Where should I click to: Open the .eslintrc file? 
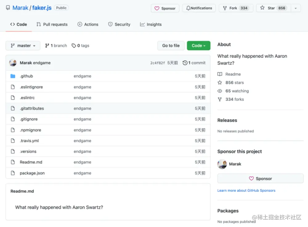[27, 98]
